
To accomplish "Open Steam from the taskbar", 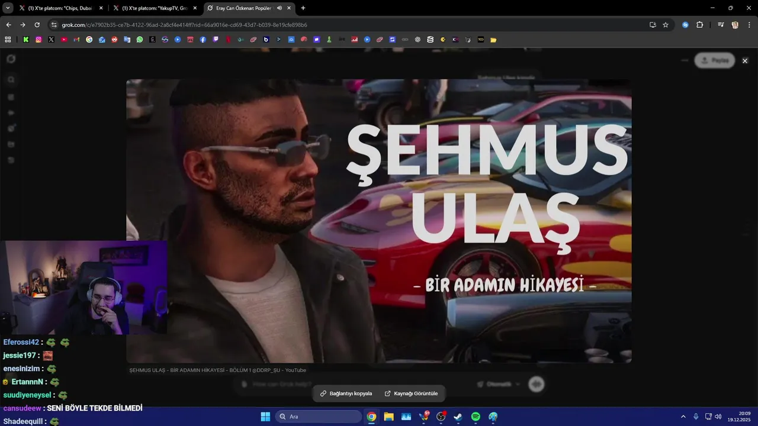I will [458, 417].
